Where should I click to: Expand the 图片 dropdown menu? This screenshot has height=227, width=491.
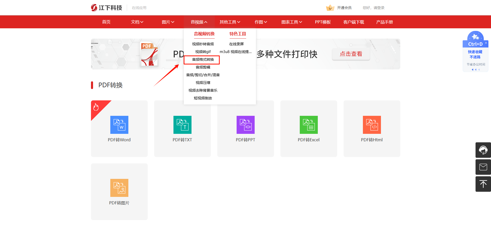point(168,22)
